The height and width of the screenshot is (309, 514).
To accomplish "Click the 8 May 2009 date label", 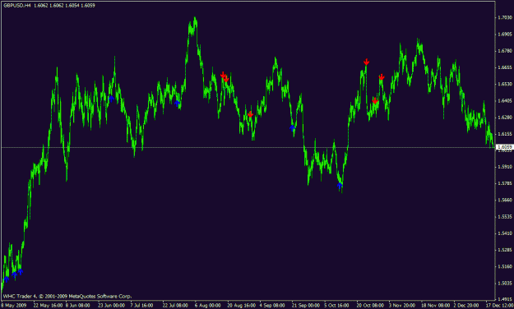I will pyautogui.click(x=13, y=306).
